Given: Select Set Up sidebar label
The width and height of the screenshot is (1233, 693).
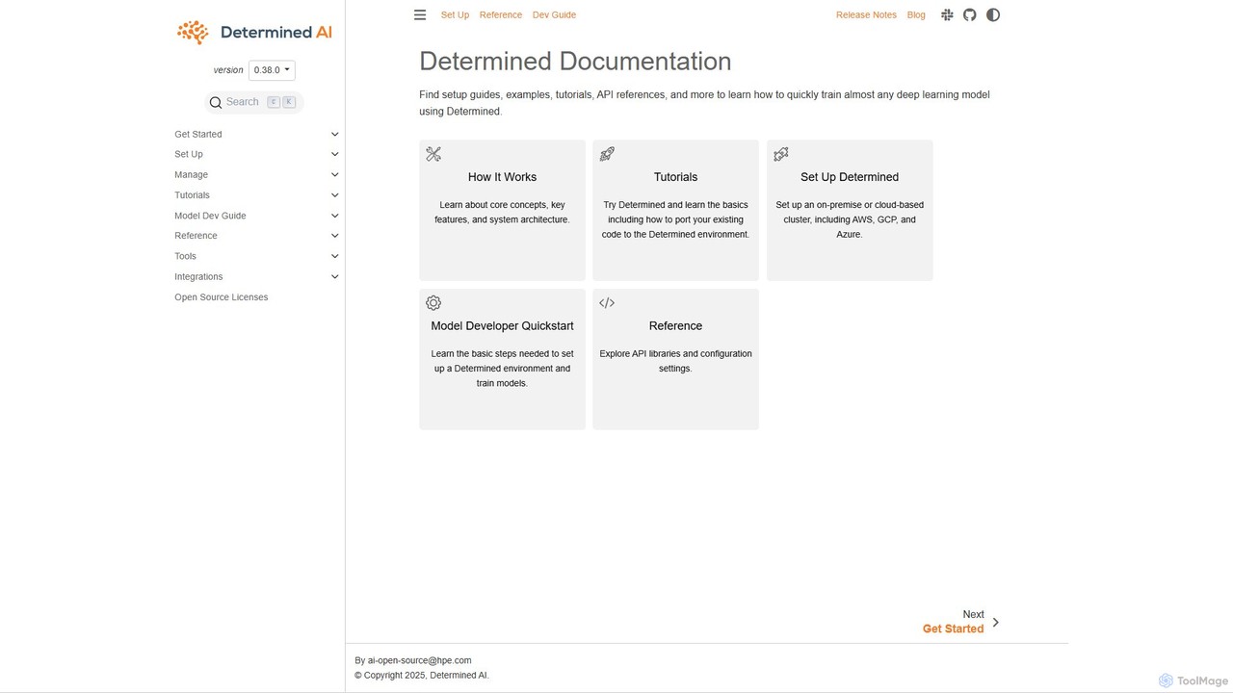Looking at the screenshot, I should tap(189, 154).
